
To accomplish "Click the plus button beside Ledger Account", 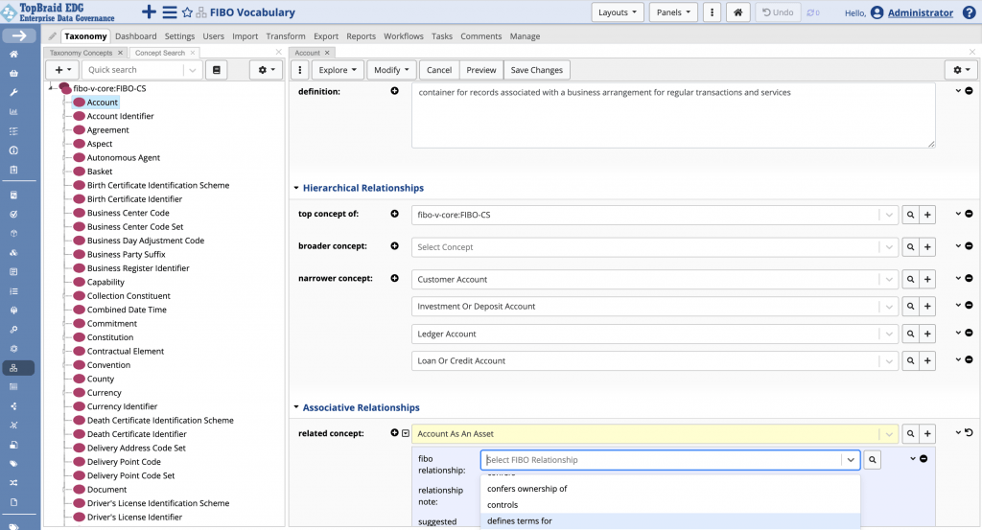I will coord(927,334).
